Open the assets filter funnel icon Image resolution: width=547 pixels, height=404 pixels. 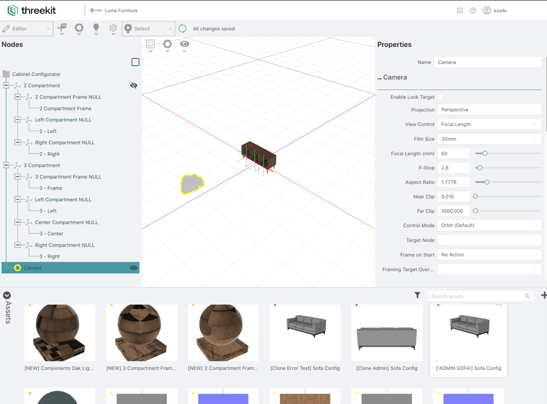[x=417, y=296]
